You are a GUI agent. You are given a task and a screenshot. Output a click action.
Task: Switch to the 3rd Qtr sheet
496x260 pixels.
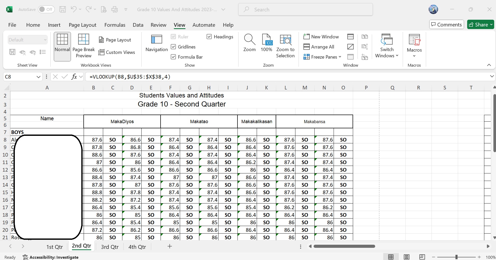(110, 247)
